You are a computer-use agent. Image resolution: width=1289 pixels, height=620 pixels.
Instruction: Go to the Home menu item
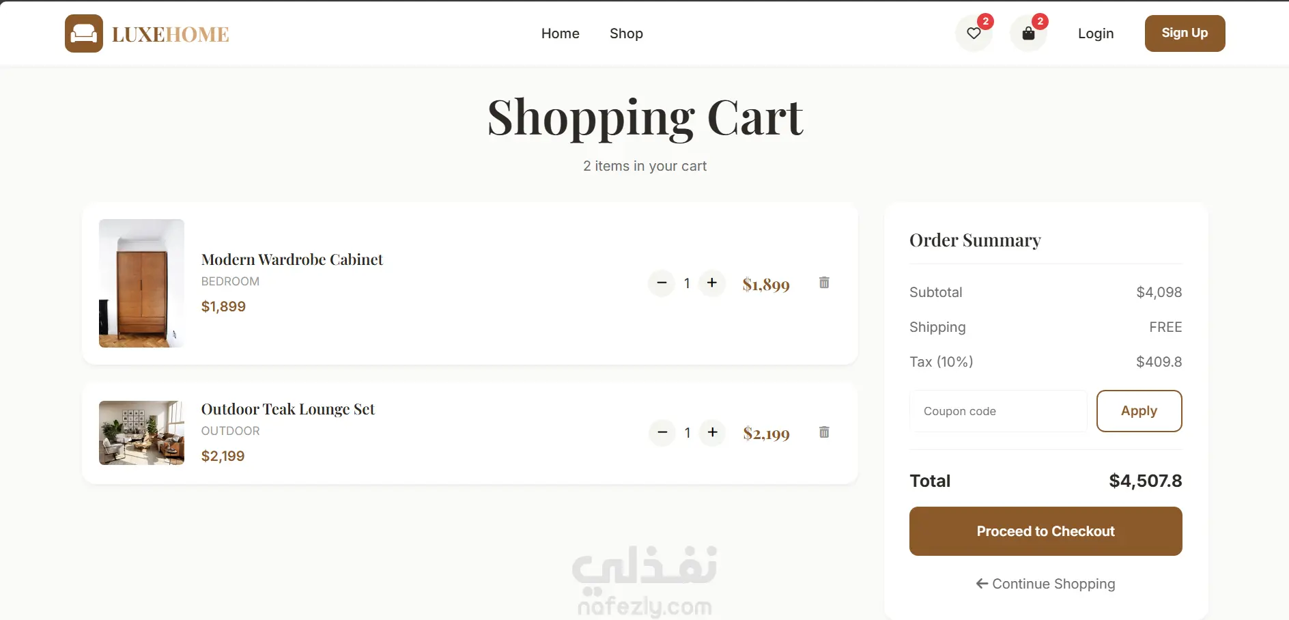tap(560, 33)
